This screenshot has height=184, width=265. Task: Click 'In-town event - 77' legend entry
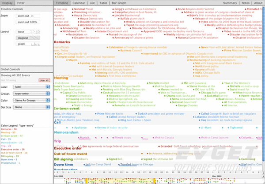(12, 136)
